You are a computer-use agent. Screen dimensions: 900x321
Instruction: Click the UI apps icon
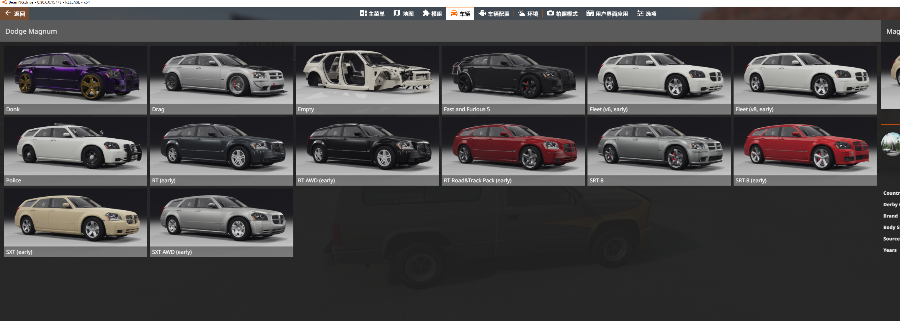coord(590,13)
